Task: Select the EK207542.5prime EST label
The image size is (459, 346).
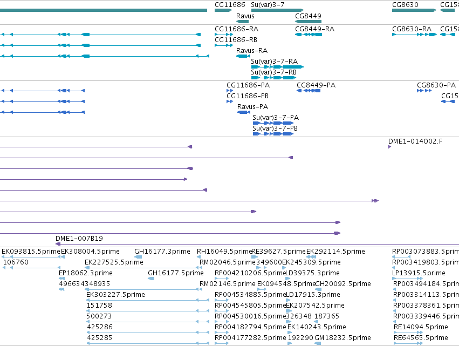Action: pos(315,306)
